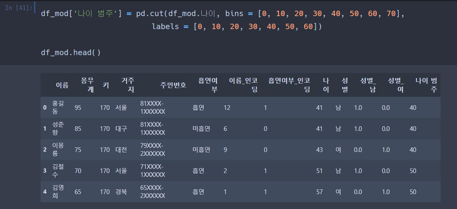Click name encoding value 9
457x209 pixels.
(x=225, y=150)
